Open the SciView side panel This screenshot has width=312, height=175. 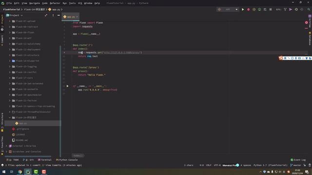tap(310, 21)
